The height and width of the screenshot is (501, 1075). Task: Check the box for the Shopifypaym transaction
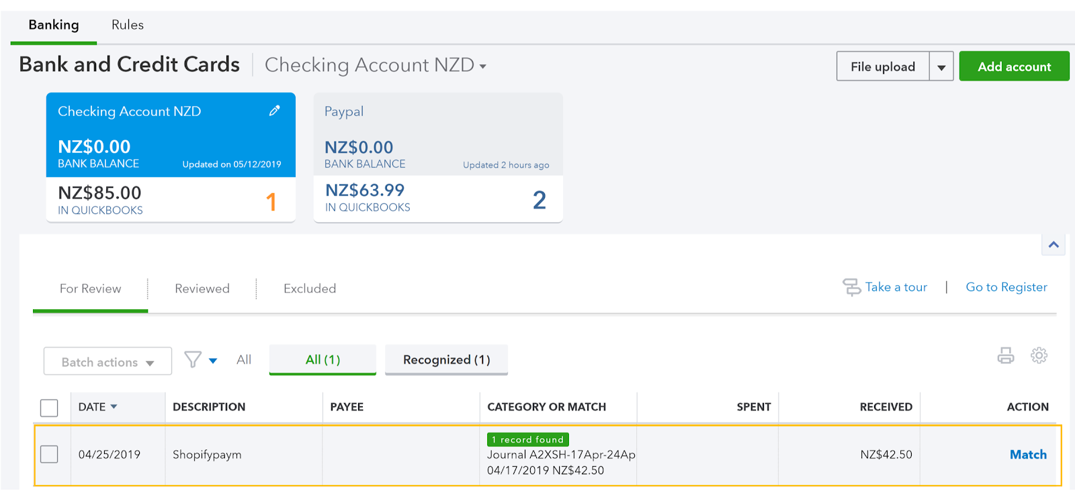click(49, 454)
